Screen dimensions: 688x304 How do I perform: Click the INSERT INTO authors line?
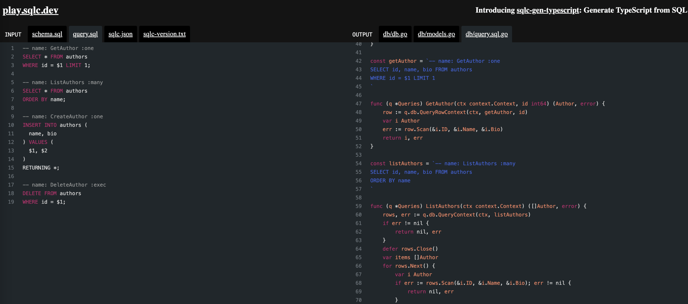[x=54, y=125]
